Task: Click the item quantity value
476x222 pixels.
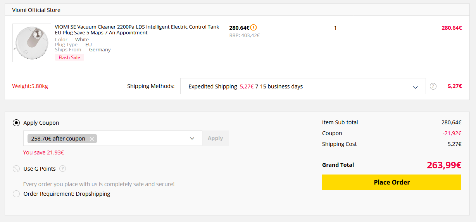Action: pos(335,28)
